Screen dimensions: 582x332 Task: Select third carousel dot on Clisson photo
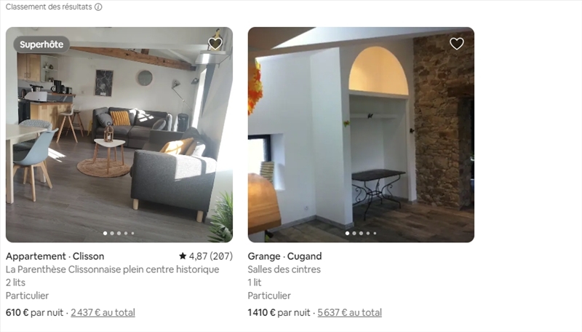tap(119, 233)
